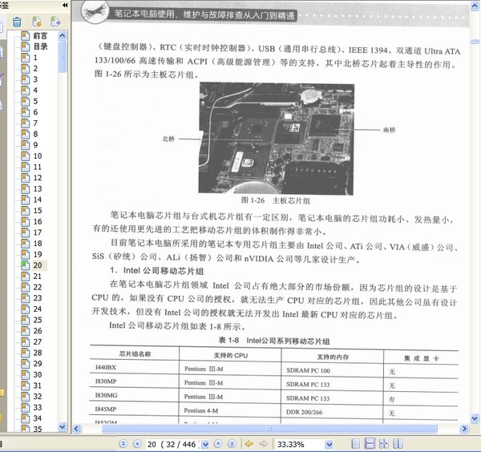Click the motherboard chipset photo
Viewport: 481px width, 452px height.
[x=276, y=139]
